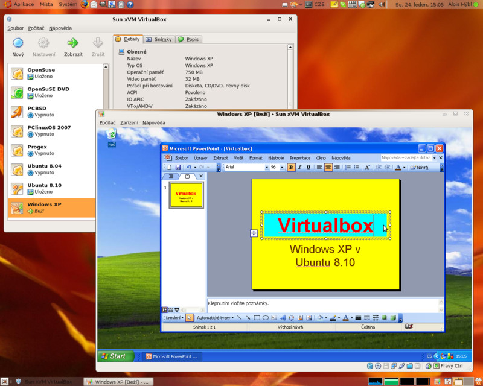Open the Nástroje menu in PowerPoint
The width and height of the screenshot is (483, 386).
coord(276,158)
